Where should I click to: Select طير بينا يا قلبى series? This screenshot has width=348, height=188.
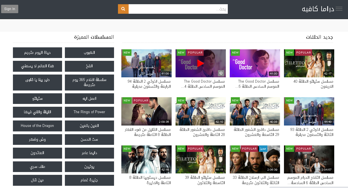tap(37, 82)
